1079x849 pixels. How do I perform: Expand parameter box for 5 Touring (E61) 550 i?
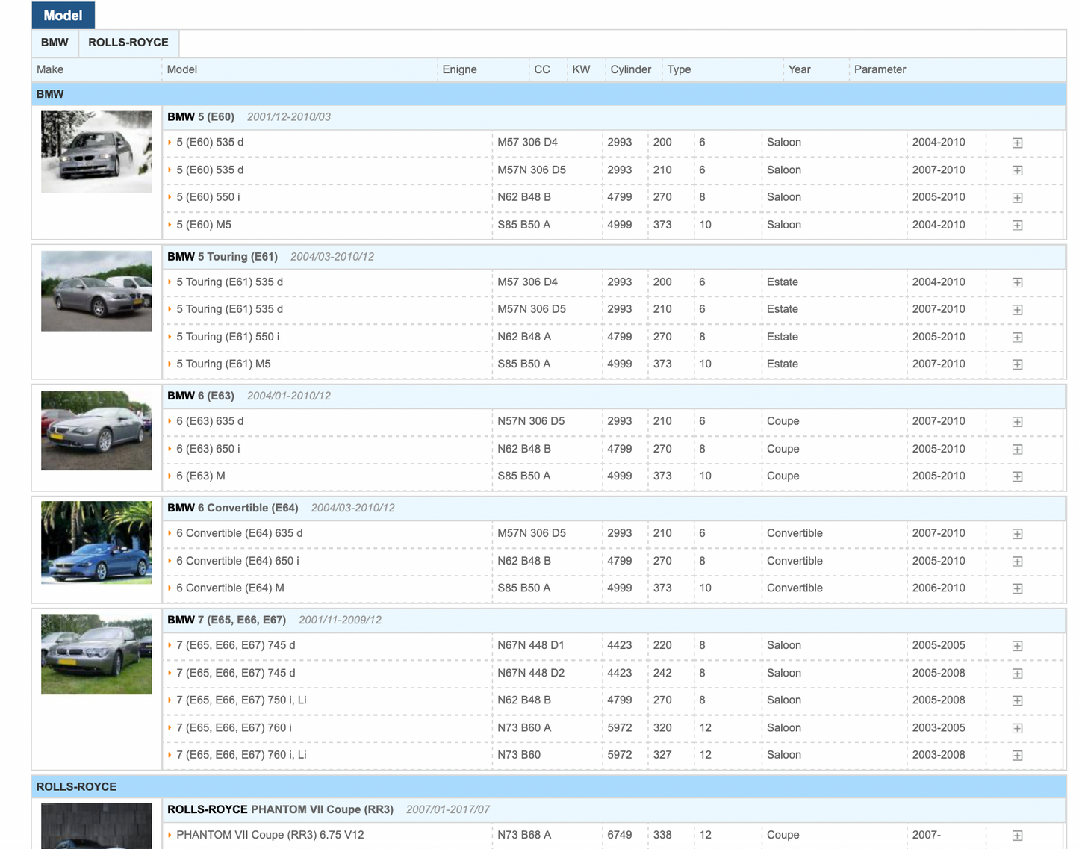(1017, 338)
